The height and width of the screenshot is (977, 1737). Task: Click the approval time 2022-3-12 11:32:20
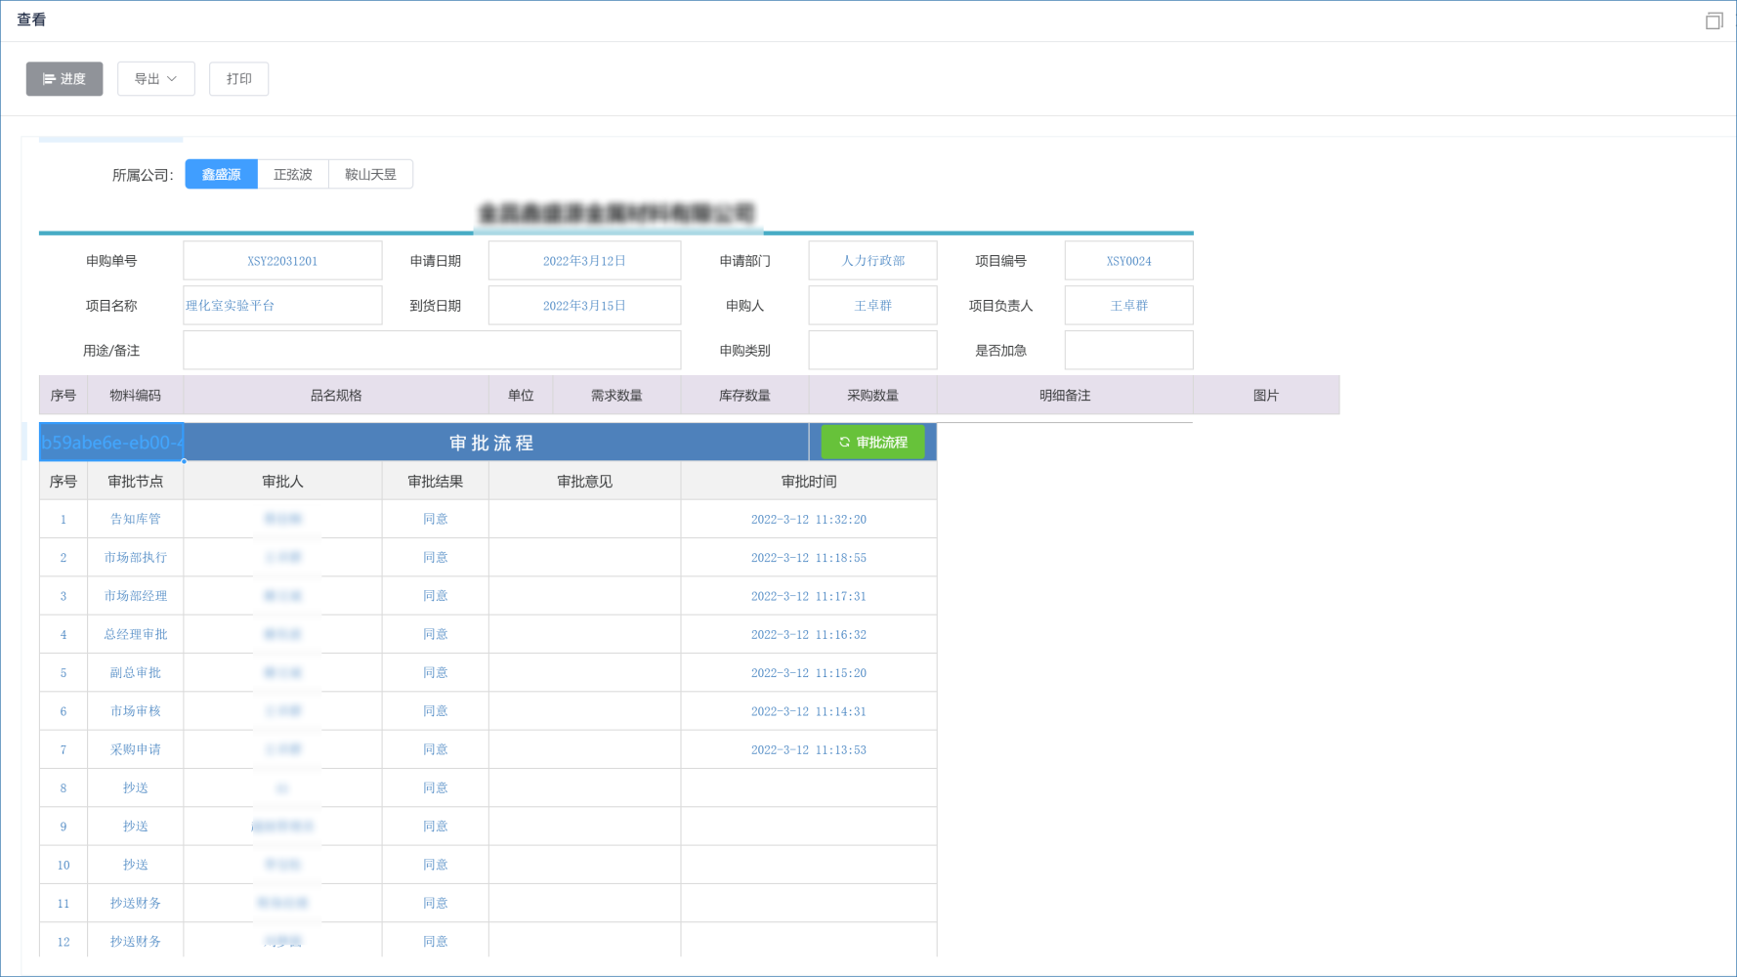tap(809, 520)
